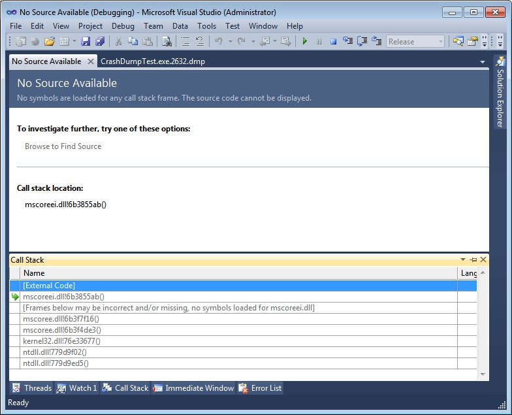Click the Navigate Backward icon
The image size is (512, 415).
click(x=264, y=42)
